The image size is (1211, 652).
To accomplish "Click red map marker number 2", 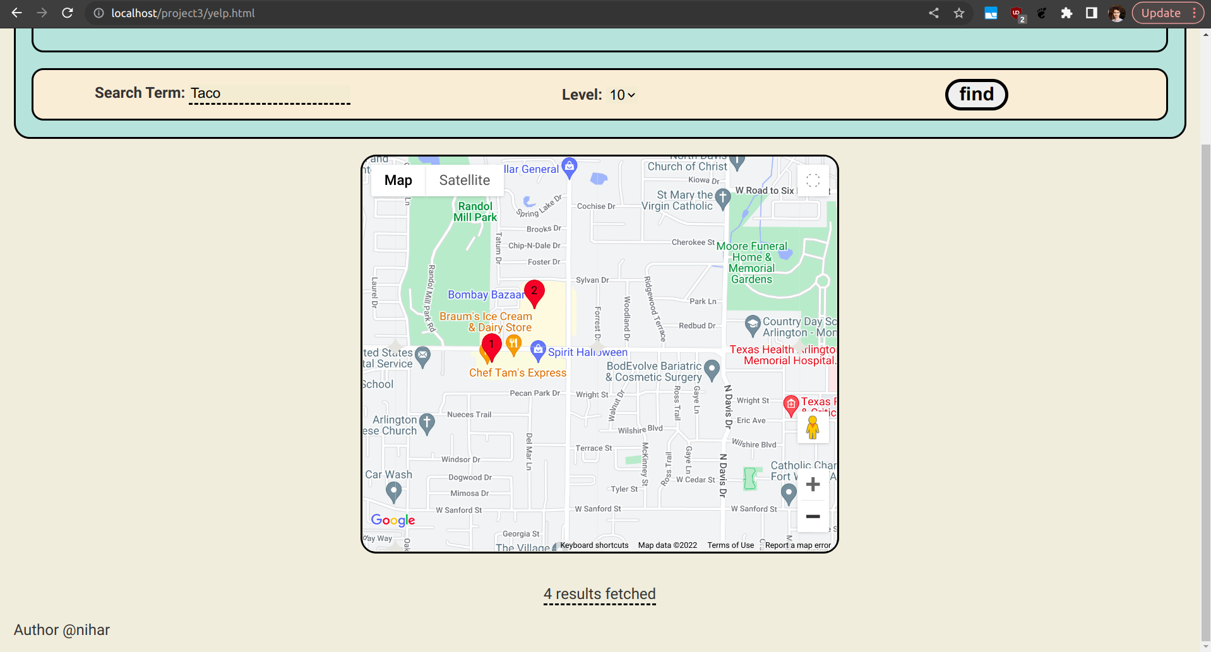I will tap(534, 292).
